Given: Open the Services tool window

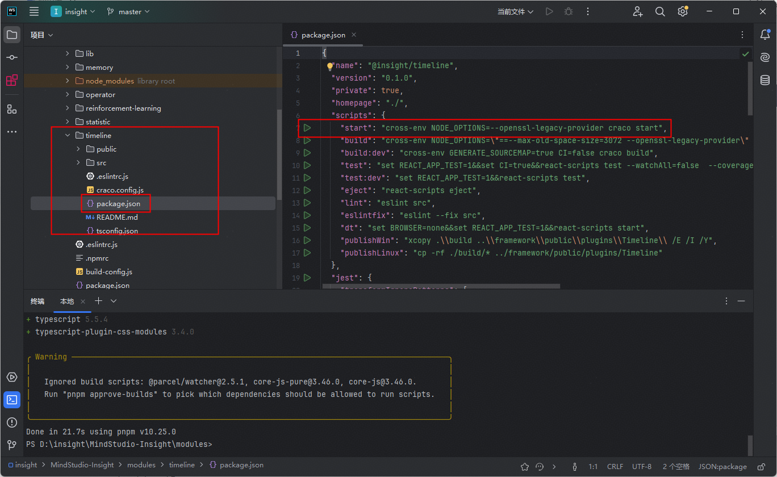Looking at the screenshot, I should (x=11, y=377).
